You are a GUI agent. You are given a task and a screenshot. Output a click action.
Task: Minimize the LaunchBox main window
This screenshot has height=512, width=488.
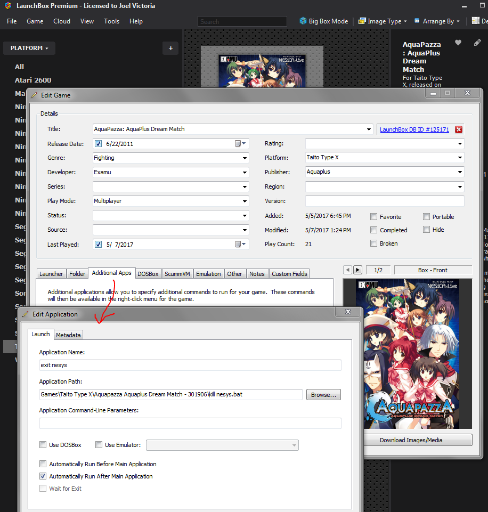[x=464, y=6]
